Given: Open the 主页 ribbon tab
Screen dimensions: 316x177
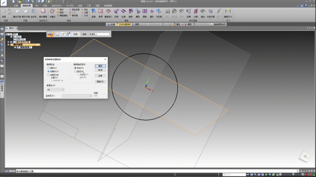Looking at the screenshot, I should click(16, 6).
